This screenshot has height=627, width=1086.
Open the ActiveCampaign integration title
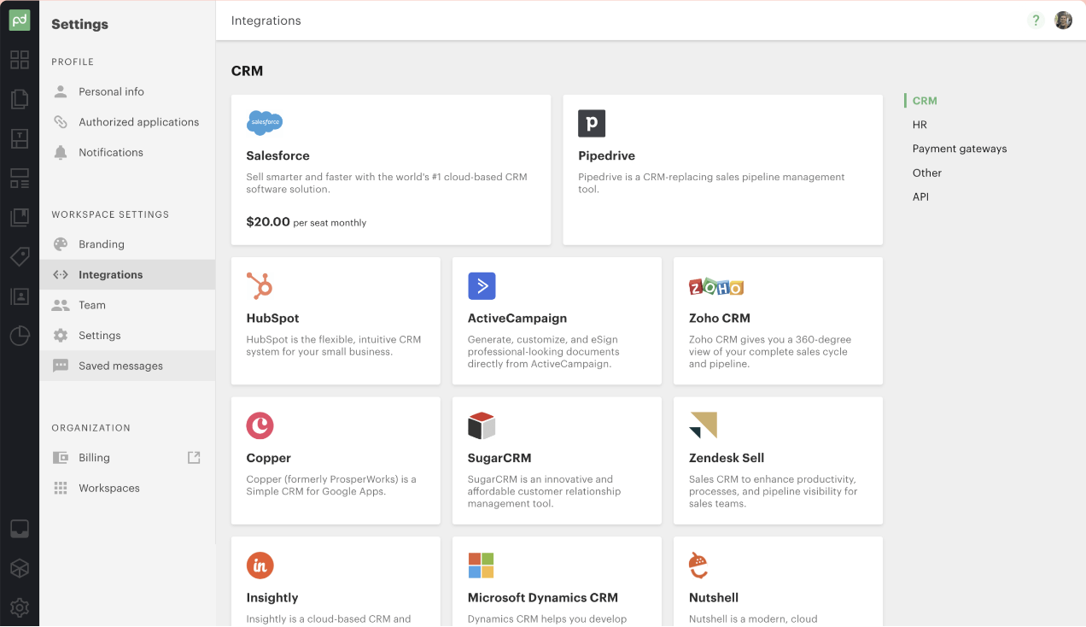tap(517, 318)
